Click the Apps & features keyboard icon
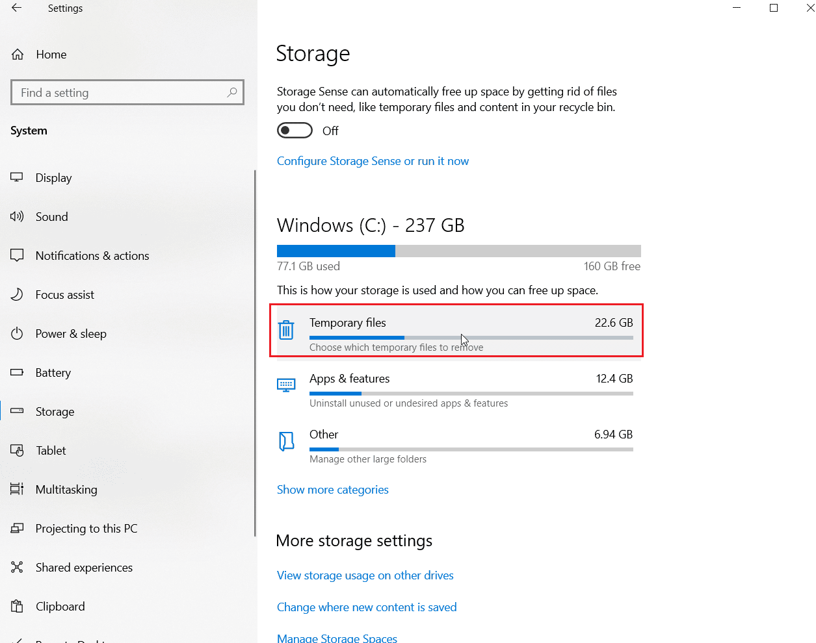 (x=286, y=385)
